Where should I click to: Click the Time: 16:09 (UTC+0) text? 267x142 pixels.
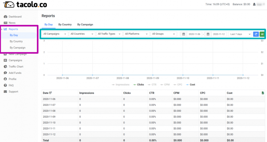pos(217,4)
